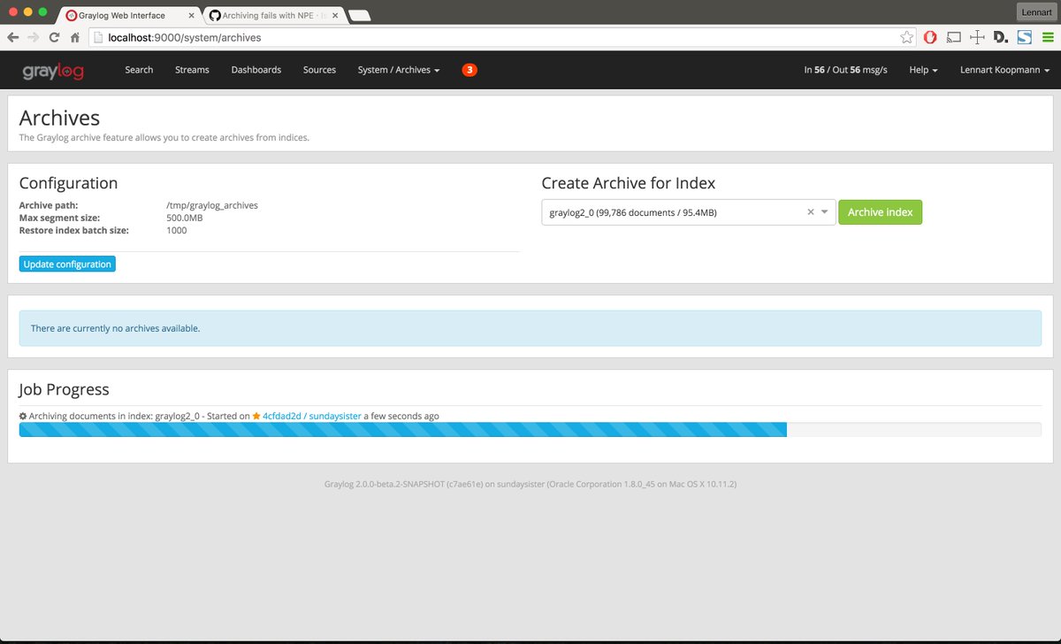Click the bookmark star in the address bar

pyautogui.click(x=907, y=37)
